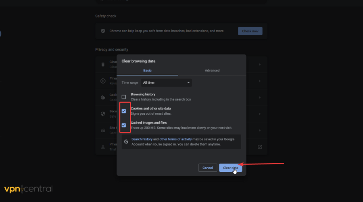Image resolution: width=363 pixels, height=202 pixels.
Task: Uncheck Cookies and other site data
Action: click(x=124, y=111)
